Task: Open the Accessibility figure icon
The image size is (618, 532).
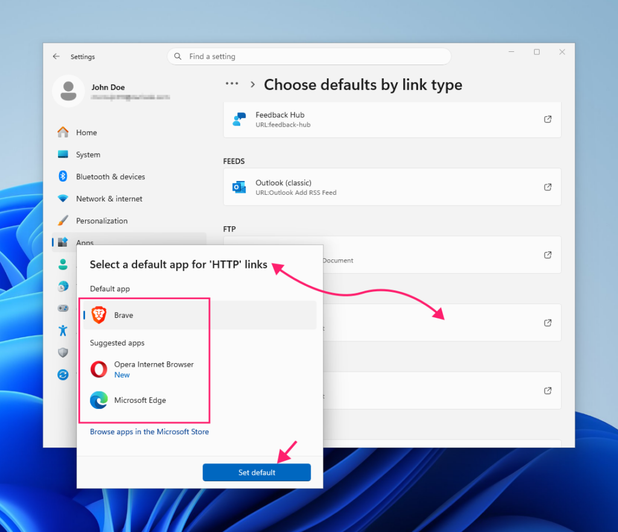Action: pyautogui.click(x=63, y=331)
